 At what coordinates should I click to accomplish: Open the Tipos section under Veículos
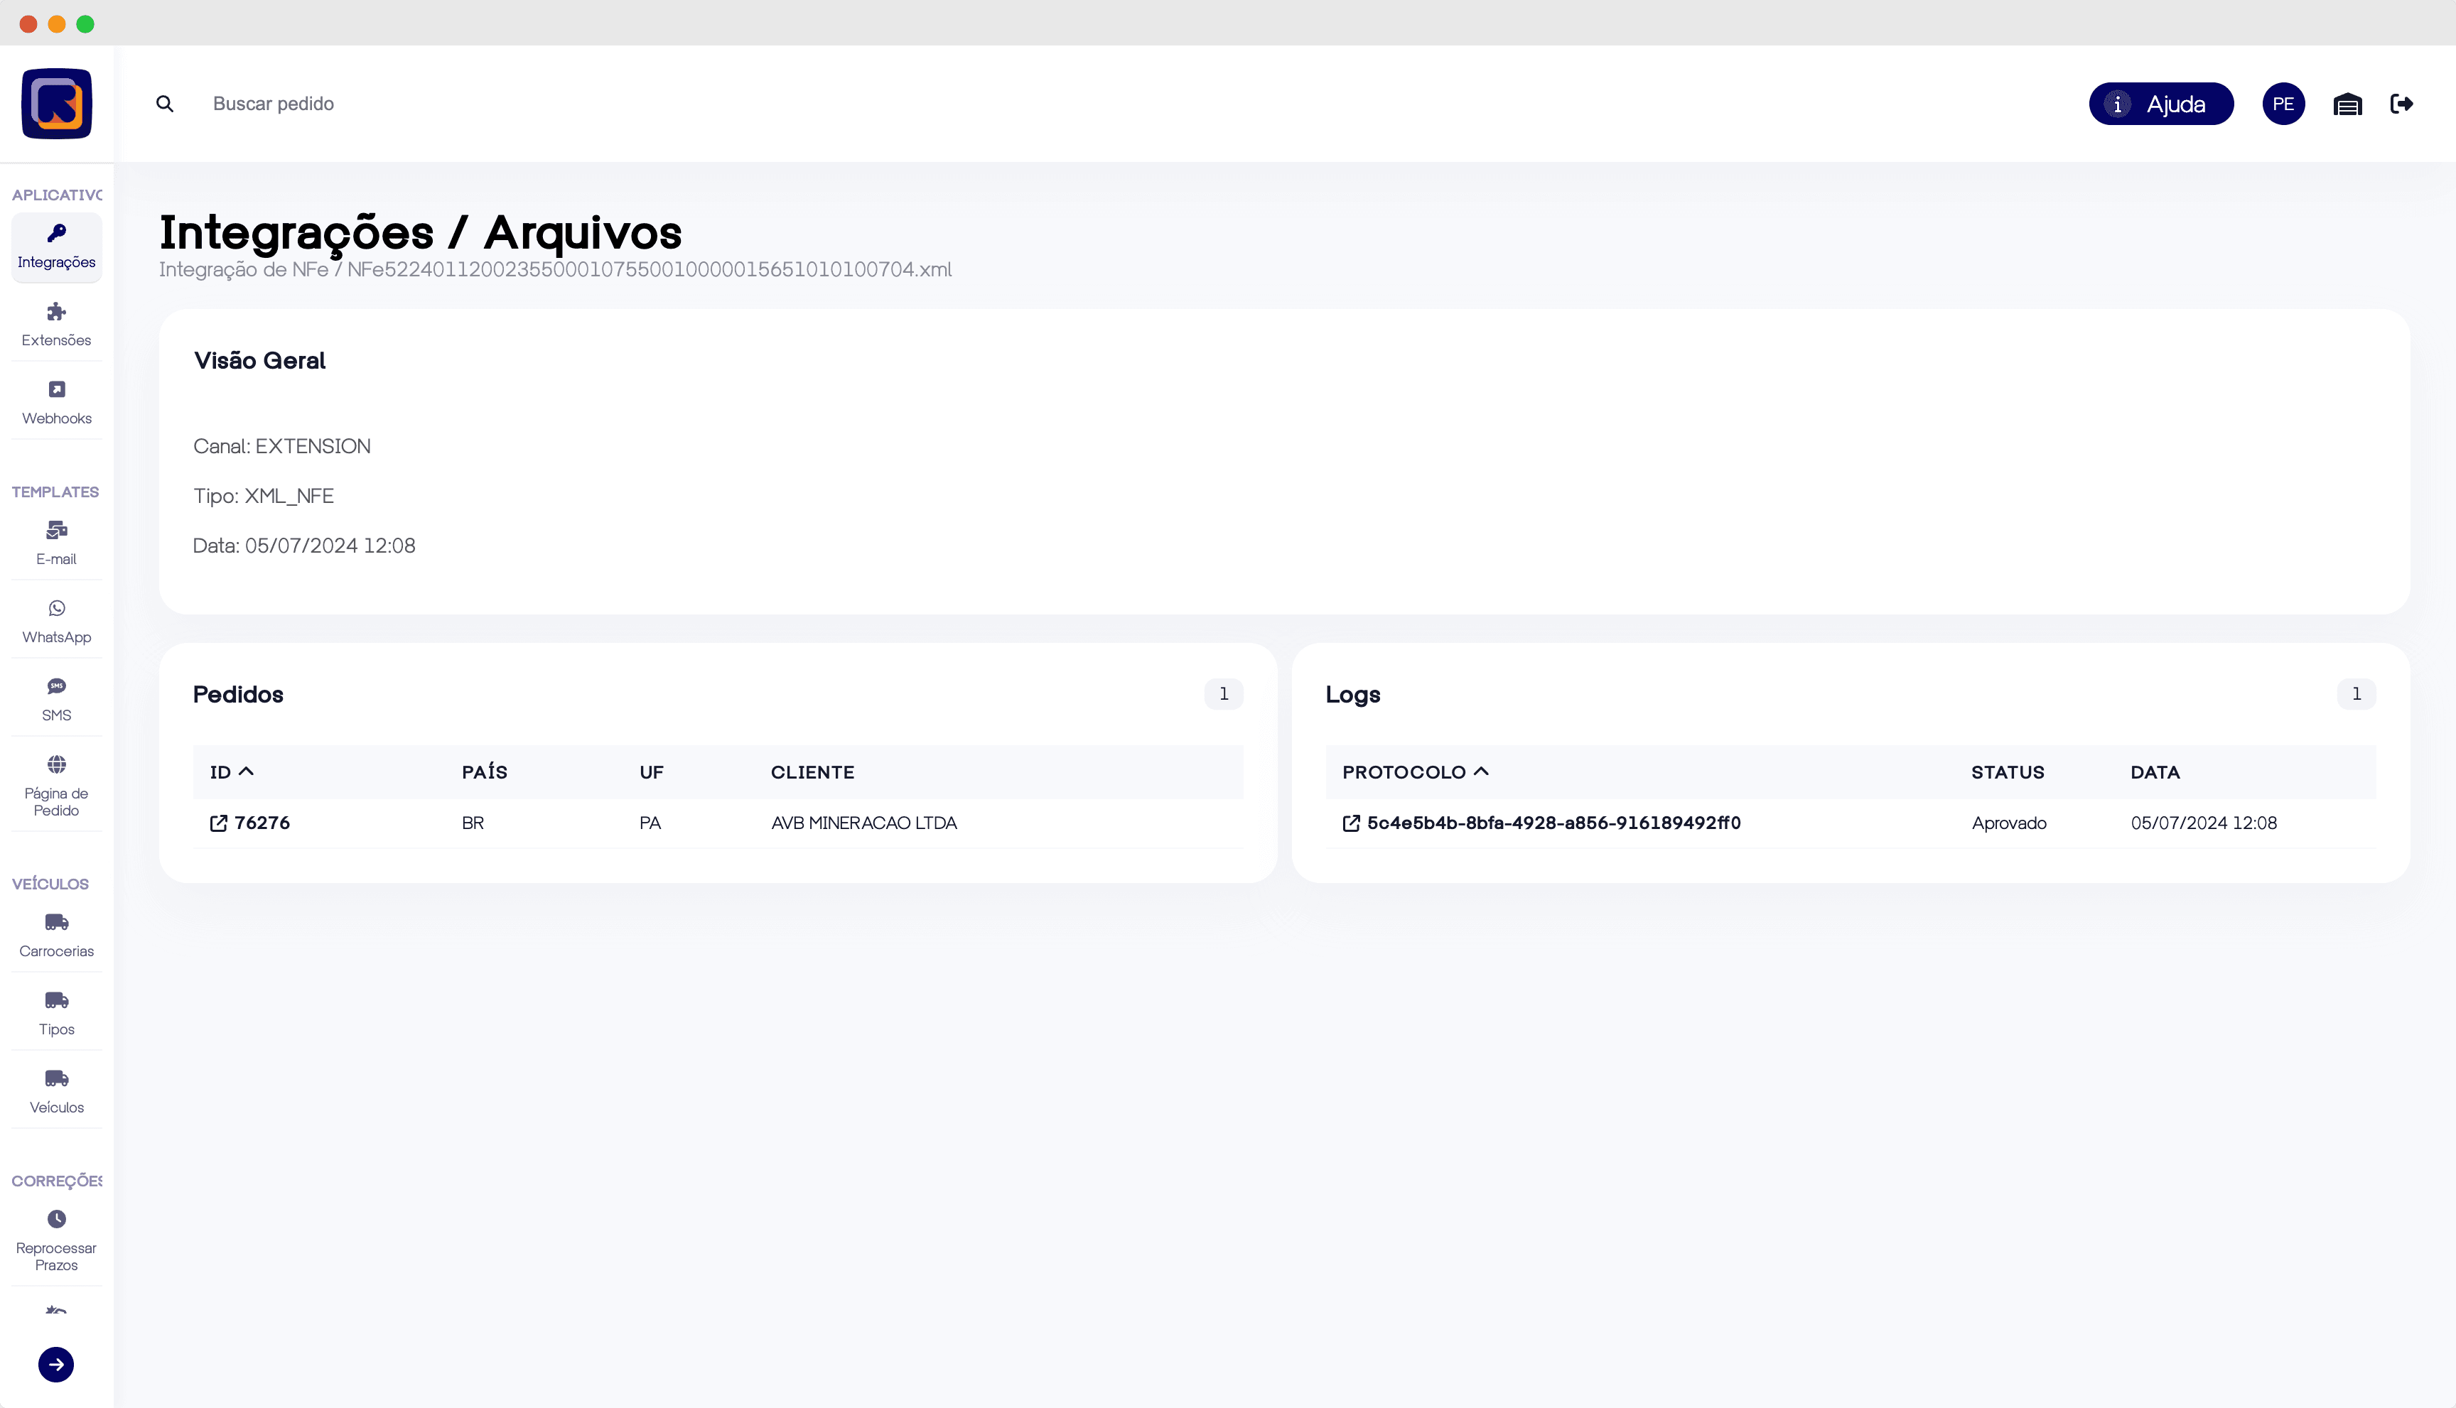[x=56, y=1012]
